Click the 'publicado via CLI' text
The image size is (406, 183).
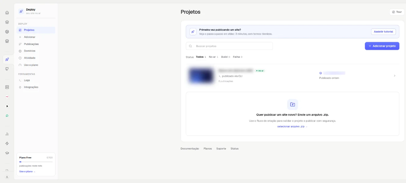coord(232,76)
